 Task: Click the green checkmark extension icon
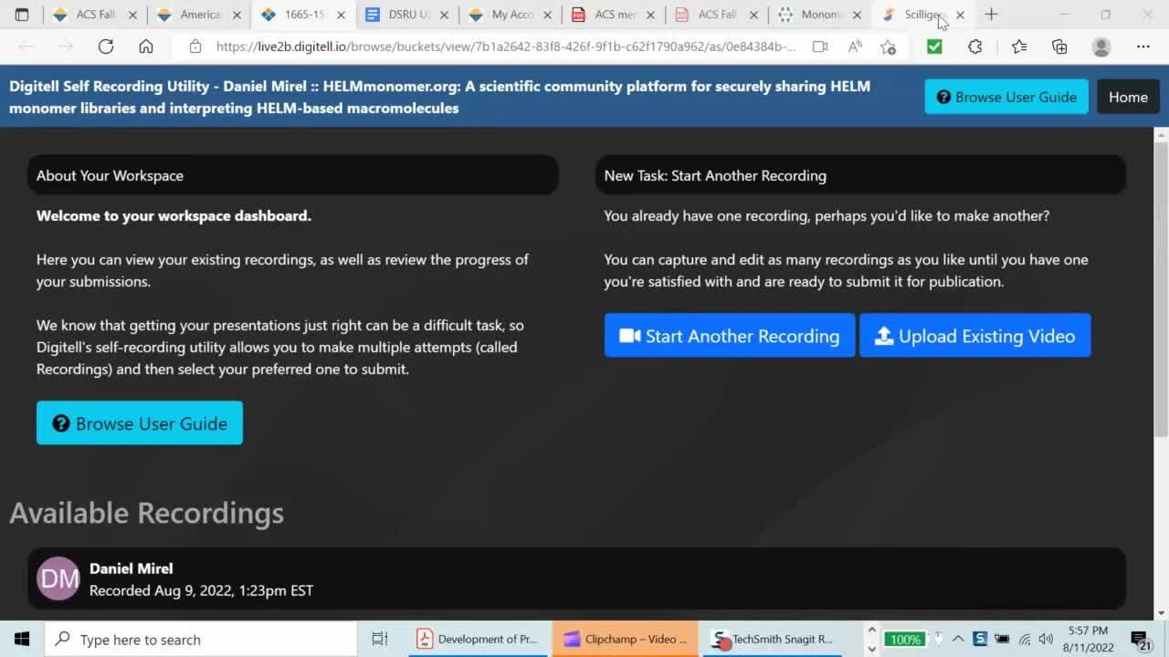(934, 47)
